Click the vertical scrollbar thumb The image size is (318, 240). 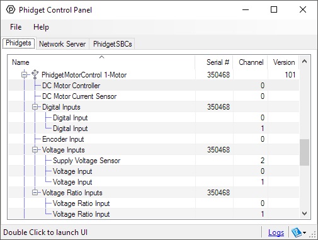pyautogui.click(x=304, y=152)
